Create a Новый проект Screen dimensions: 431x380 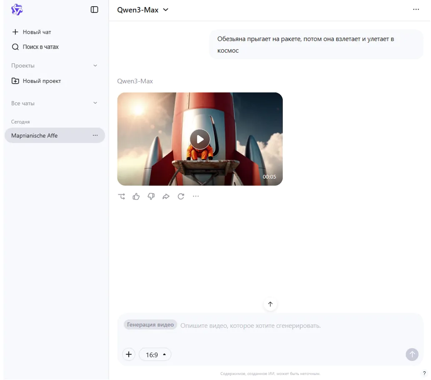click(36, 81)
